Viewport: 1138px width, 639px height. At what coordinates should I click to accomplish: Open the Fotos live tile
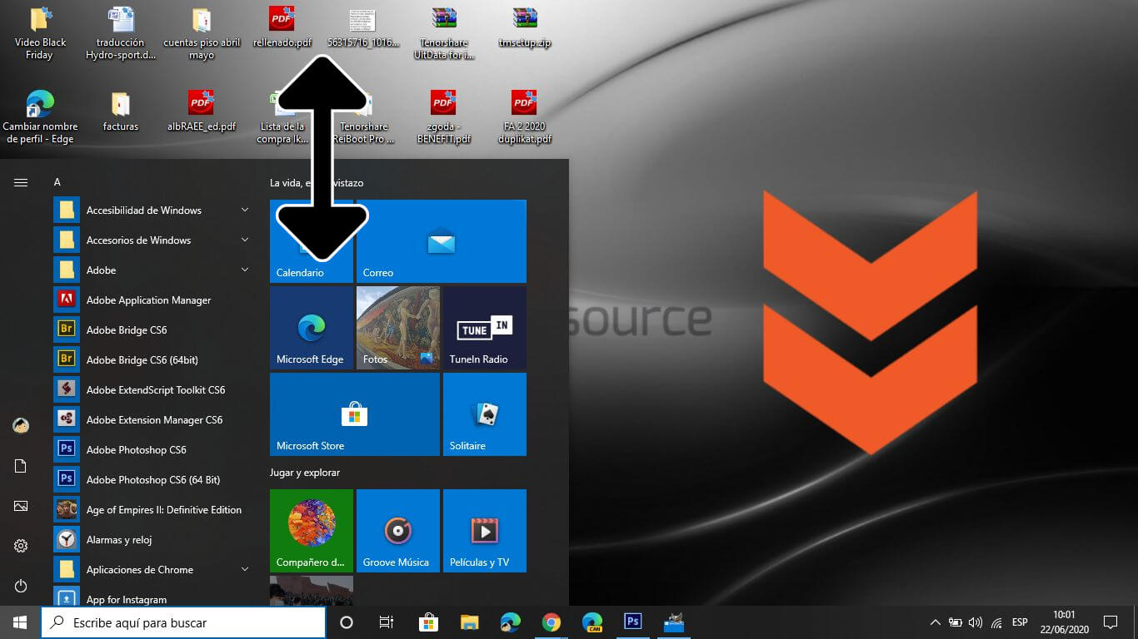coord(398,328)
